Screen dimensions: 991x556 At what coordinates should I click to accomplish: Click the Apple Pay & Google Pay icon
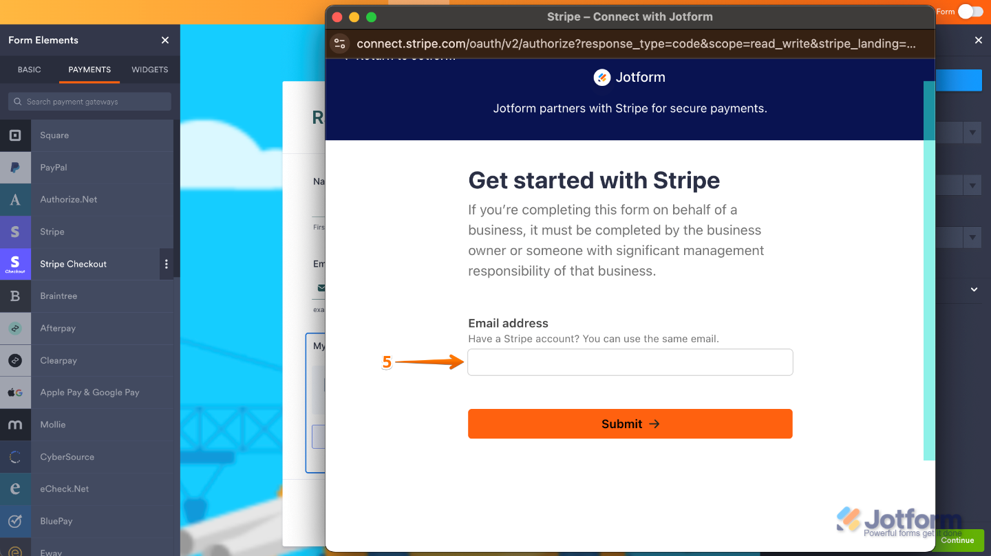point(15,392)
